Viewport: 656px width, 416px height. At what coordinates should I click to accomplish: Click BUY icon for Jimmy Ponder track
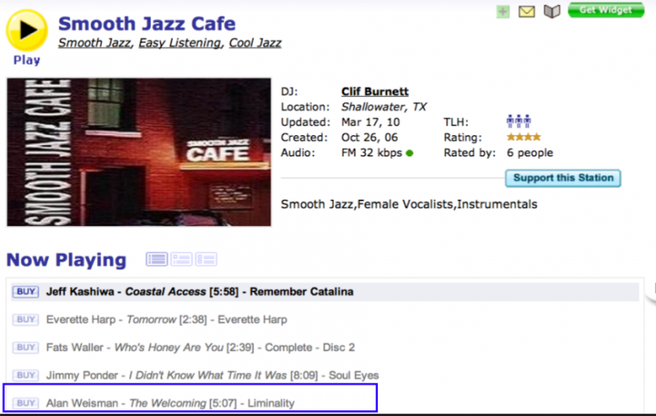[x=25, y=375]
